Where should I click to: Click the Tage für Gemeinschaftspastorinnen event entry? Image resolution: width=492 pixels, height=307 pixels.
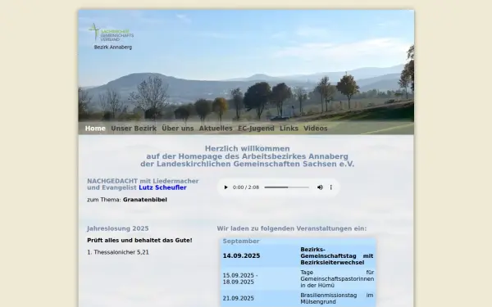point(337,279)
